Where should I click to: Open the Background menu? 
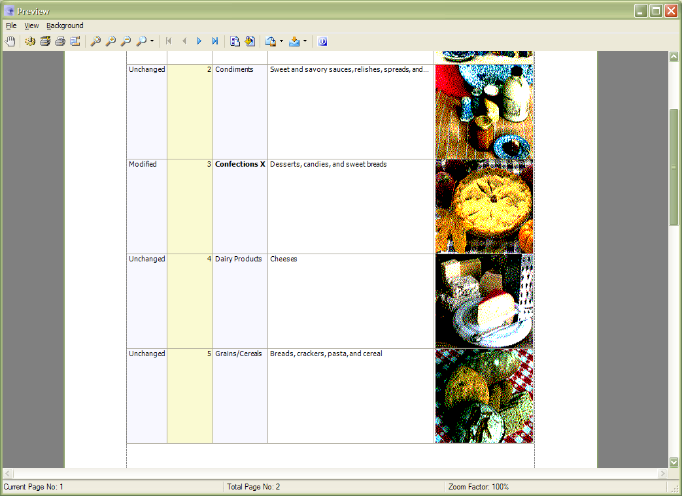click(65, 25)
